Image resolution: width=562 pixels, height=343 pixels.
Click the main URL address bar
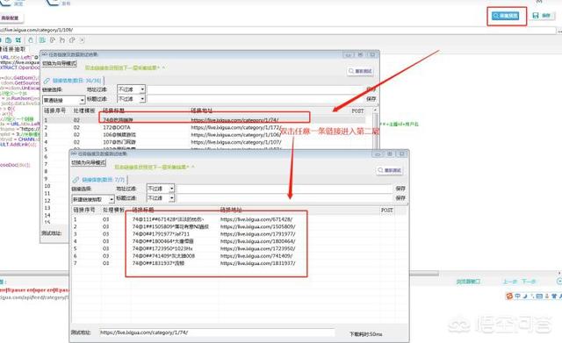tap(277, 30)
